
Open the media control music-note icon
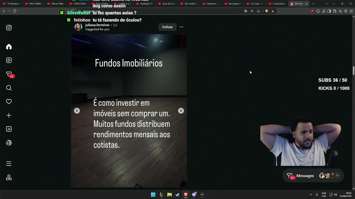323,11
